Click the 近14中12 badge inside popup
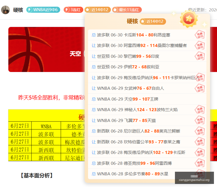 [x=153, y=21]
